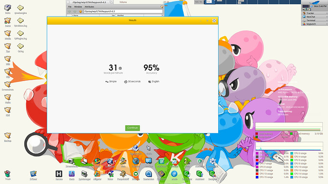Launch the Harana app icon
Image resolution: width=328 pixels, height=184 pixels.
coord(59,174)
